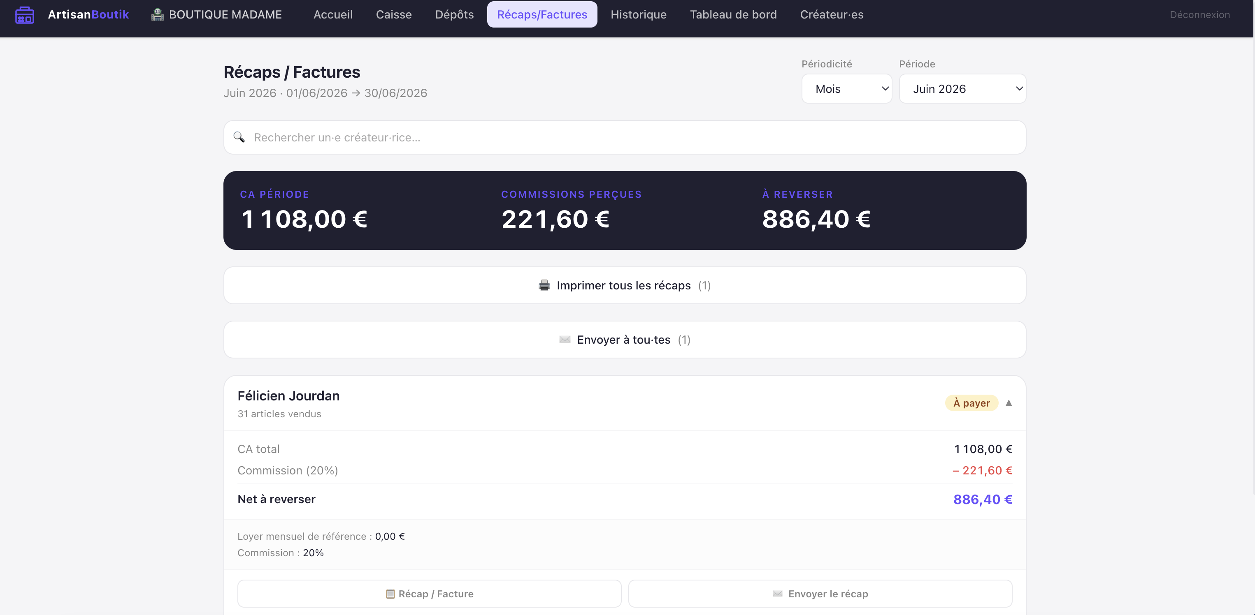
Task: Click the Loyer mensuel de référence line
Action: (x=321, y=536)
